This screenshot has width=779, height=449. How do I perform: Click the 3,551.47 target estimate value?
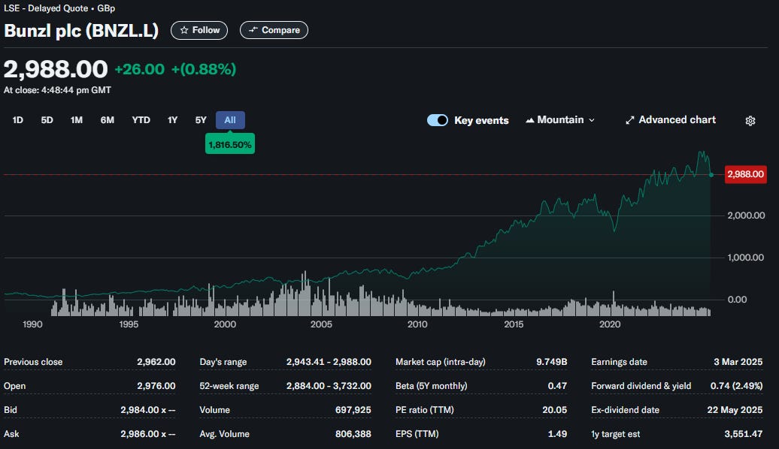[x=743, y=434]
